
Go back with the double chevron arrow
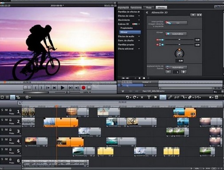(147, 12)
